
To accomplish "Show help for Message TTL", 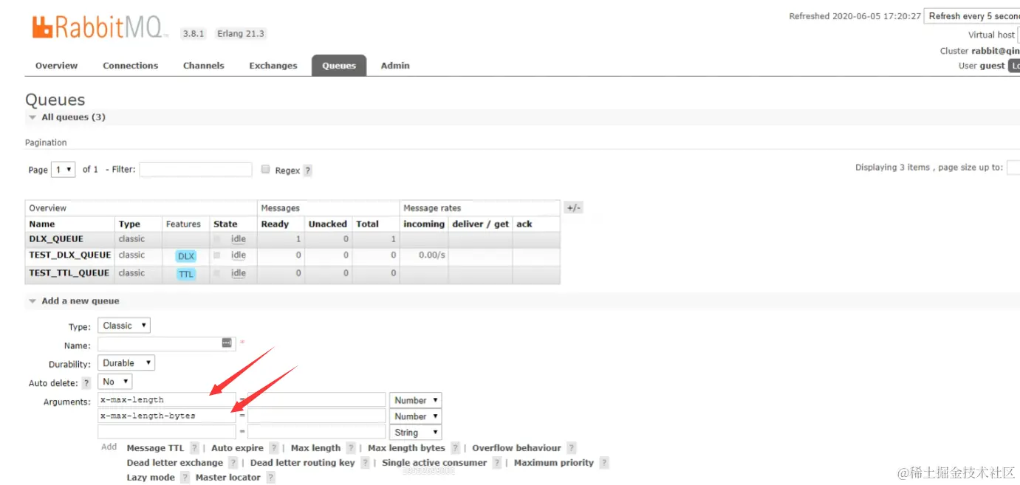I will click(194, 448).
